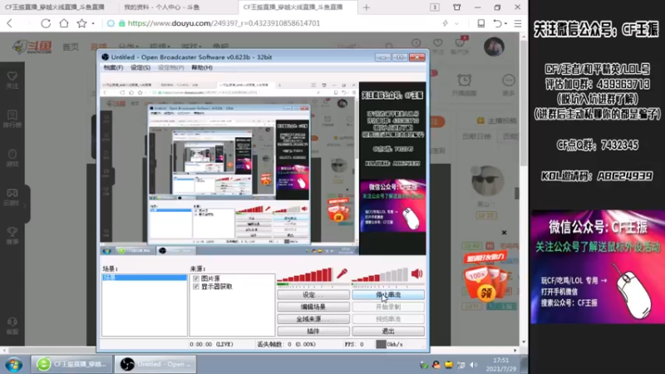
Task: Click the Douyu logo
Action: (x=32, y=47)
